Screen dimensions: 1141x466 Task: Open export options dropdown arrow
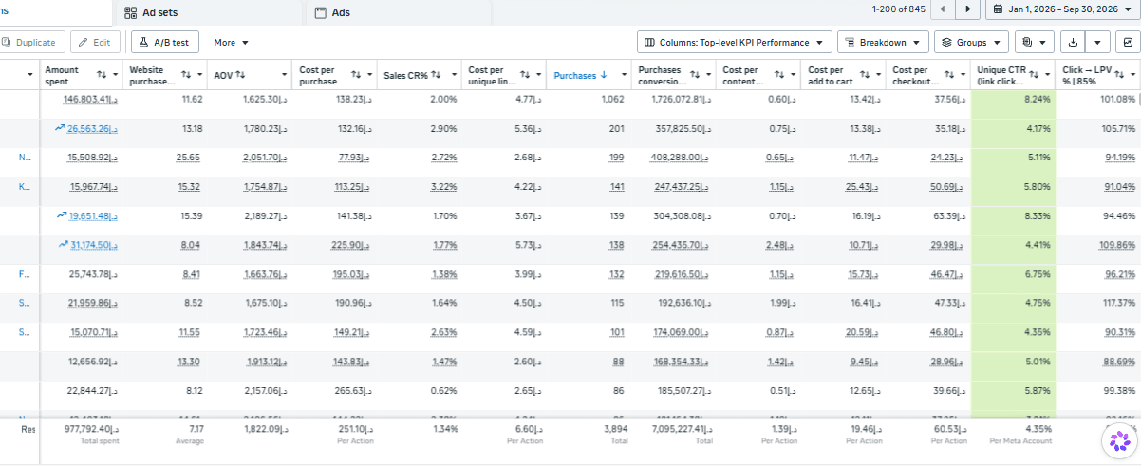(x=1098, y=43)
